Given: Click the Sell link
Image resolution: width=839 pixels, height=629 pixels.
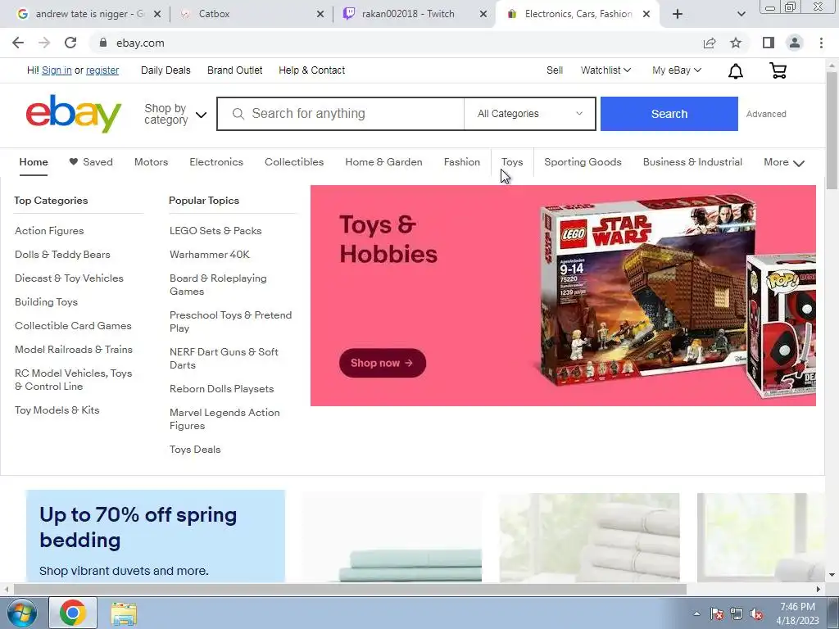Looking at the screenshot, I should click(x=555, y=70).
